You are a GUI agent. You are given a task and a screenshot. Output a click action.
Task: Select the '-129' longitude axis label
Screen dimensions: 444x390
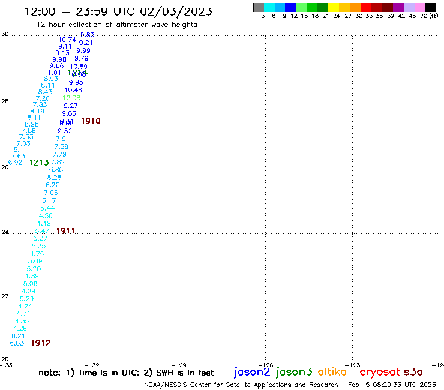[x=179, y=365]
